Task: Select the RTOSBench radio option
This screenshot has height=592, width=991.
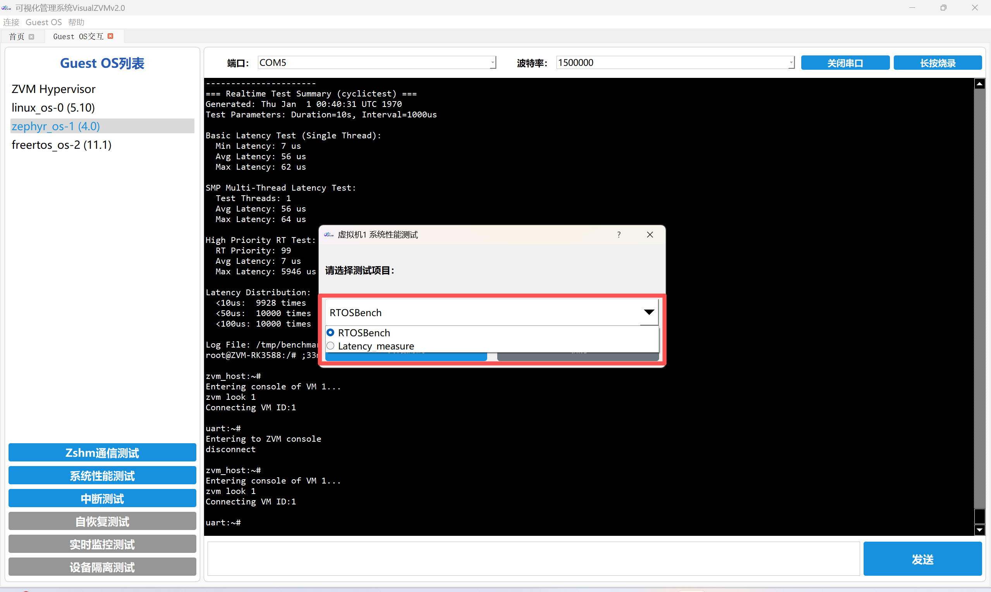Action: click(330, 332)
